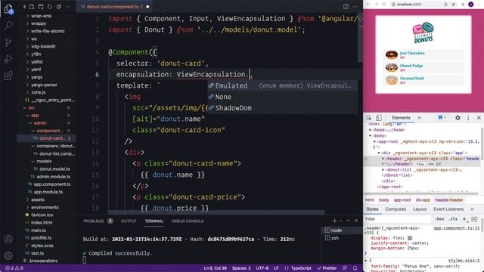Split the editor to the right

click(x=346, y=7)
